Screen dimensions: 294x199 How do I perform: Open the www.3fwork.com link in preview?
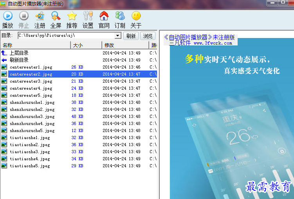pyautogui.click(x=213, y=43)
